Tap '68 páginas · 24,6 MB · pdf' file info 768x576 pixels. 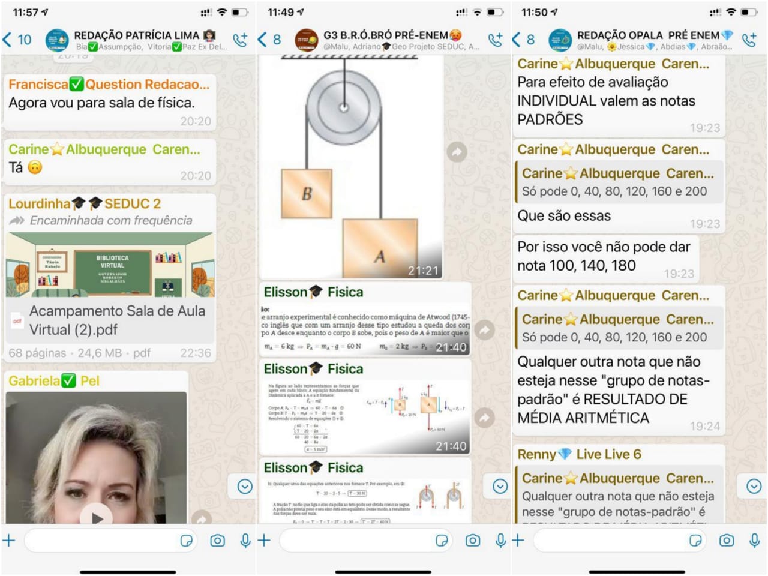pos(80,353)
